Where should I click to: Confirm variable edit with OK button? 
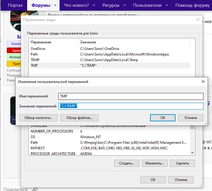[162, 117]
